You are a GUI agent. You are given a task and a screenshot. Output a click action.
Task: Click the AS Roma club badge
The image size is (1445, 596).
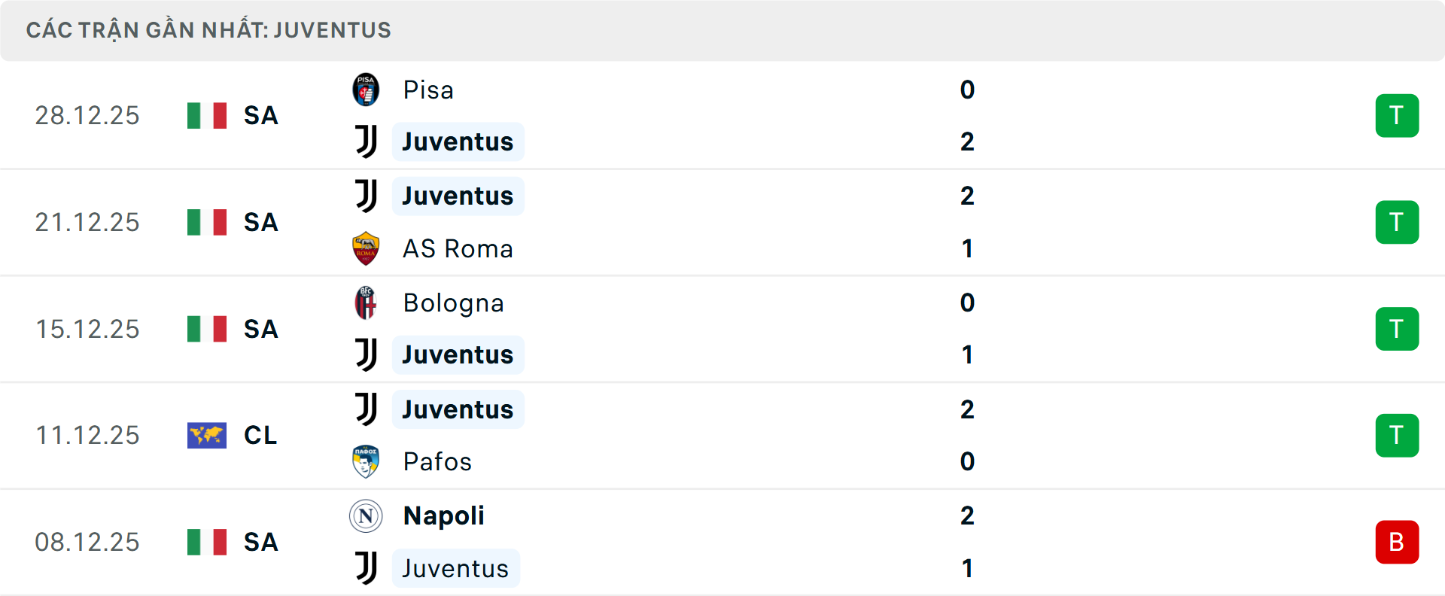click(366, 248)
